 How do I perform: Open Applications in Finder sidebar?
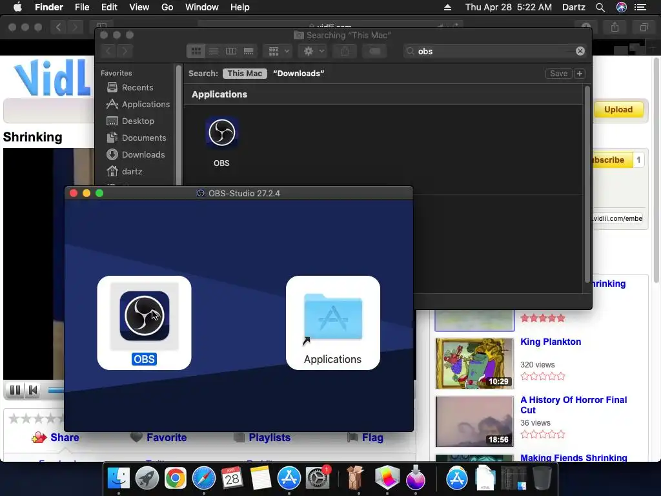[x=146, y=104]
